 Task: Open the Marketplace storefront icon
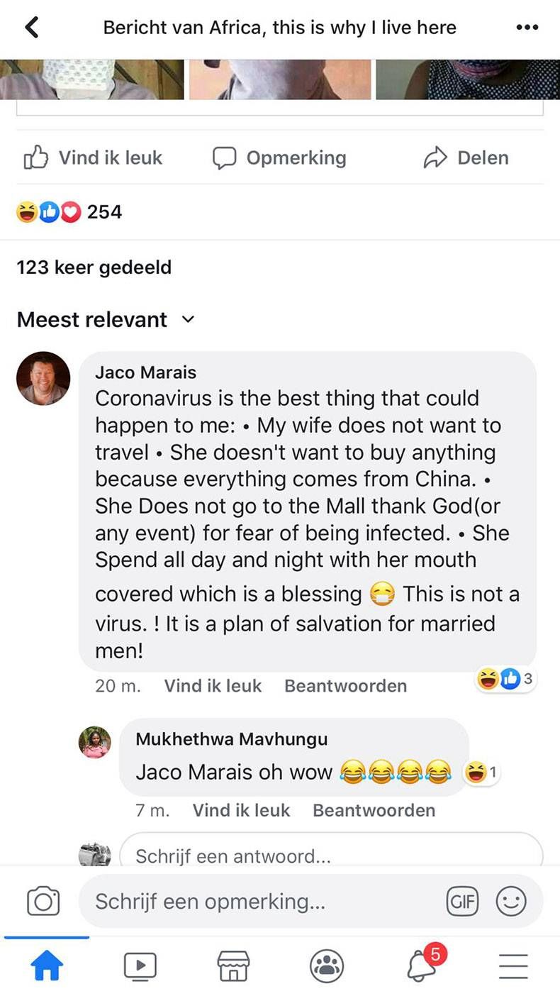[233, 965]
